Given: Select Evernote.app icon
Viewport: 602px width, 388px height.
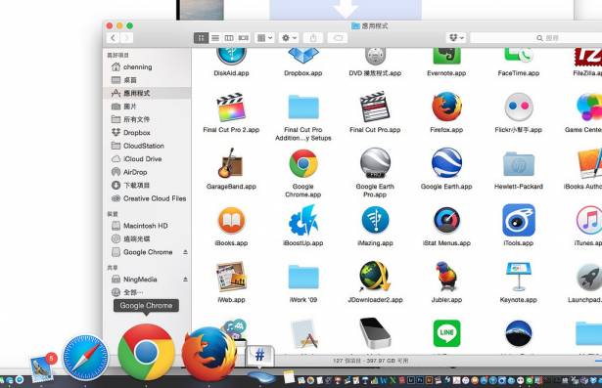Looking at the screenshot, I should [x=446, y=56].
